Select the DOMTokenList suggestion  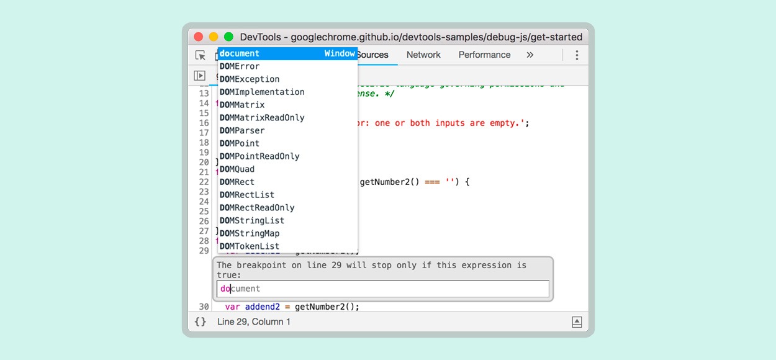pyautogui.click(x=287, y=246)
